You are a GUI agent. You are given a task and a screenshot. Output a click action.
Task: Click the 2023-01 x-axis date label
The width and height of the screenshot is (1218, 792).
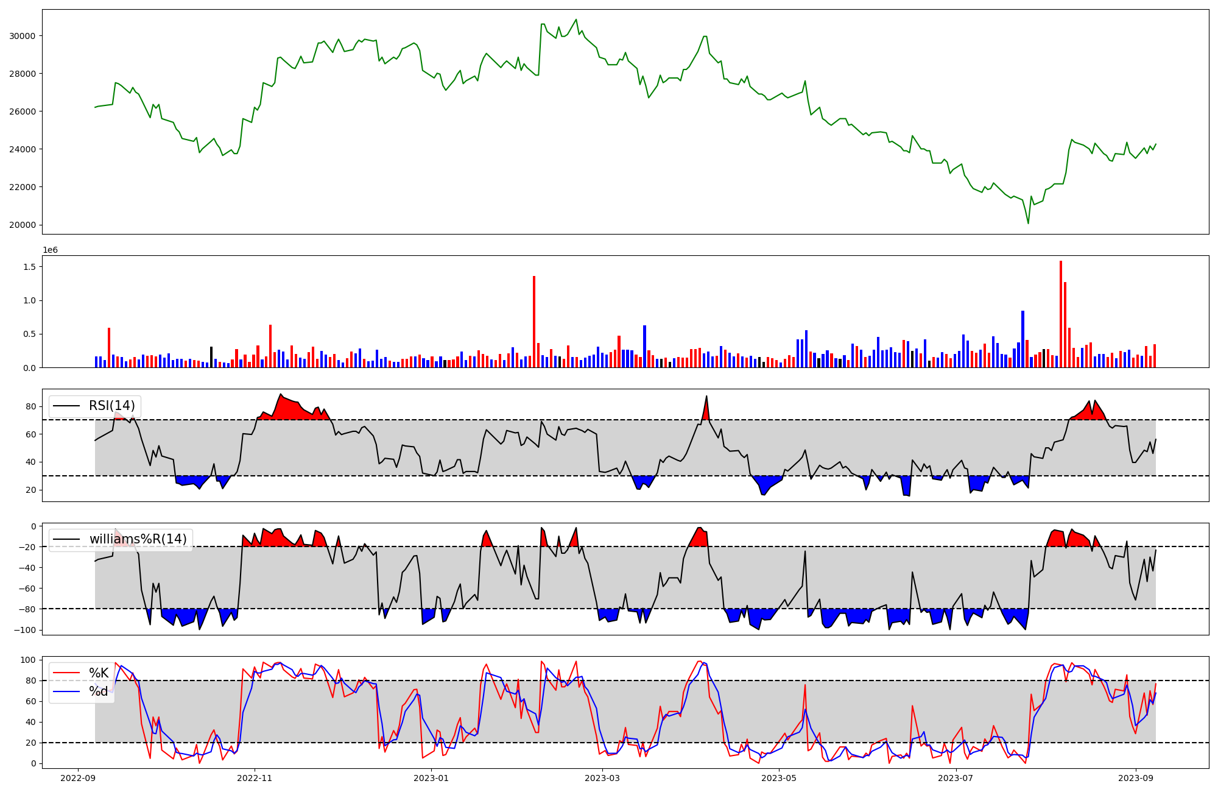coord(431,778)
